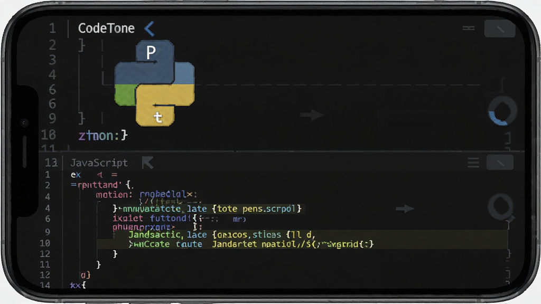Viewport: 541px width, 304px height.
Task: Tap the 'motien:' code line
Action: (146, 195)
